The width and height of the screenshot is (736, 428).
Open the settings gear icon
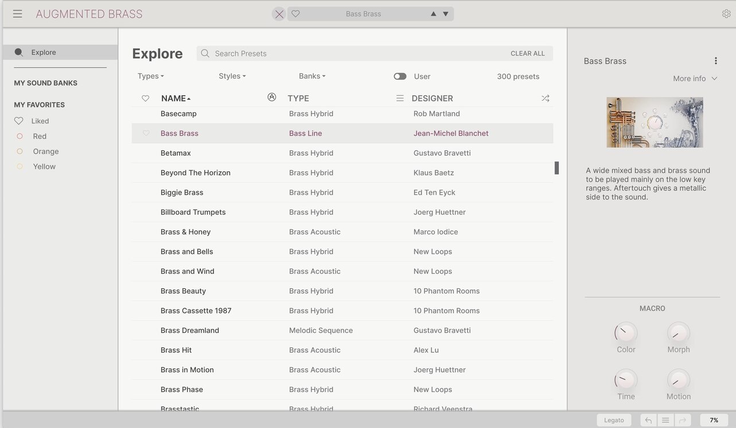(726, 14)
